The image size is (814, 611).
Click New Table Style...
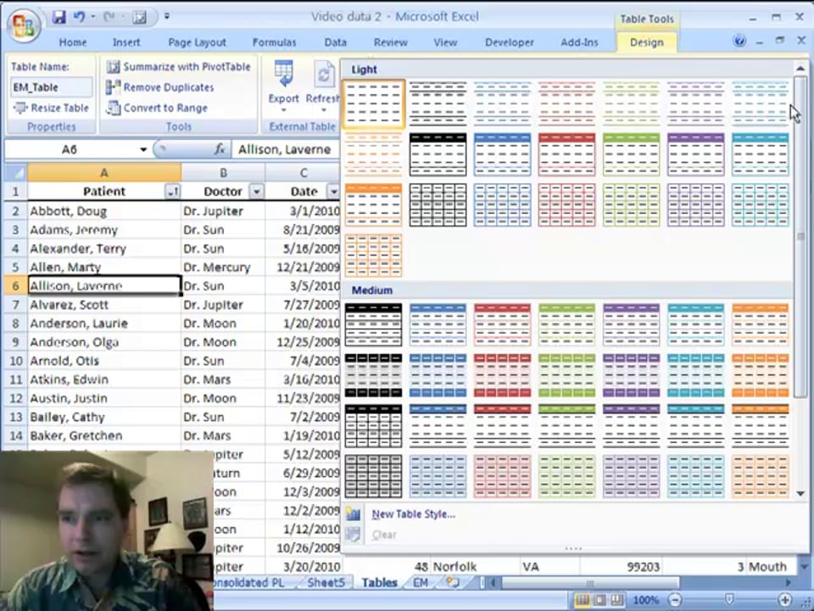[413, 514]
